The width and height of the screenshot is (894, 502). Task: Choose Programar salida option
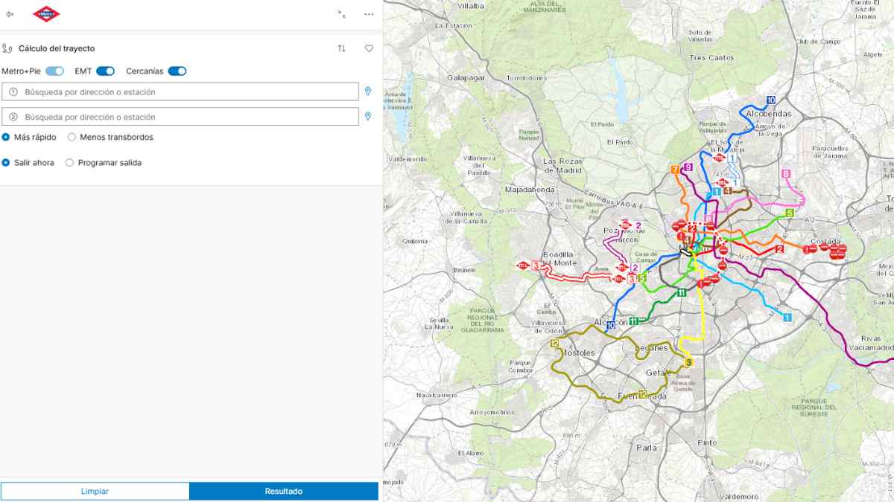69,162
